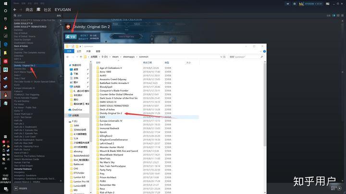Click the Windows Start button

point(5,3)
